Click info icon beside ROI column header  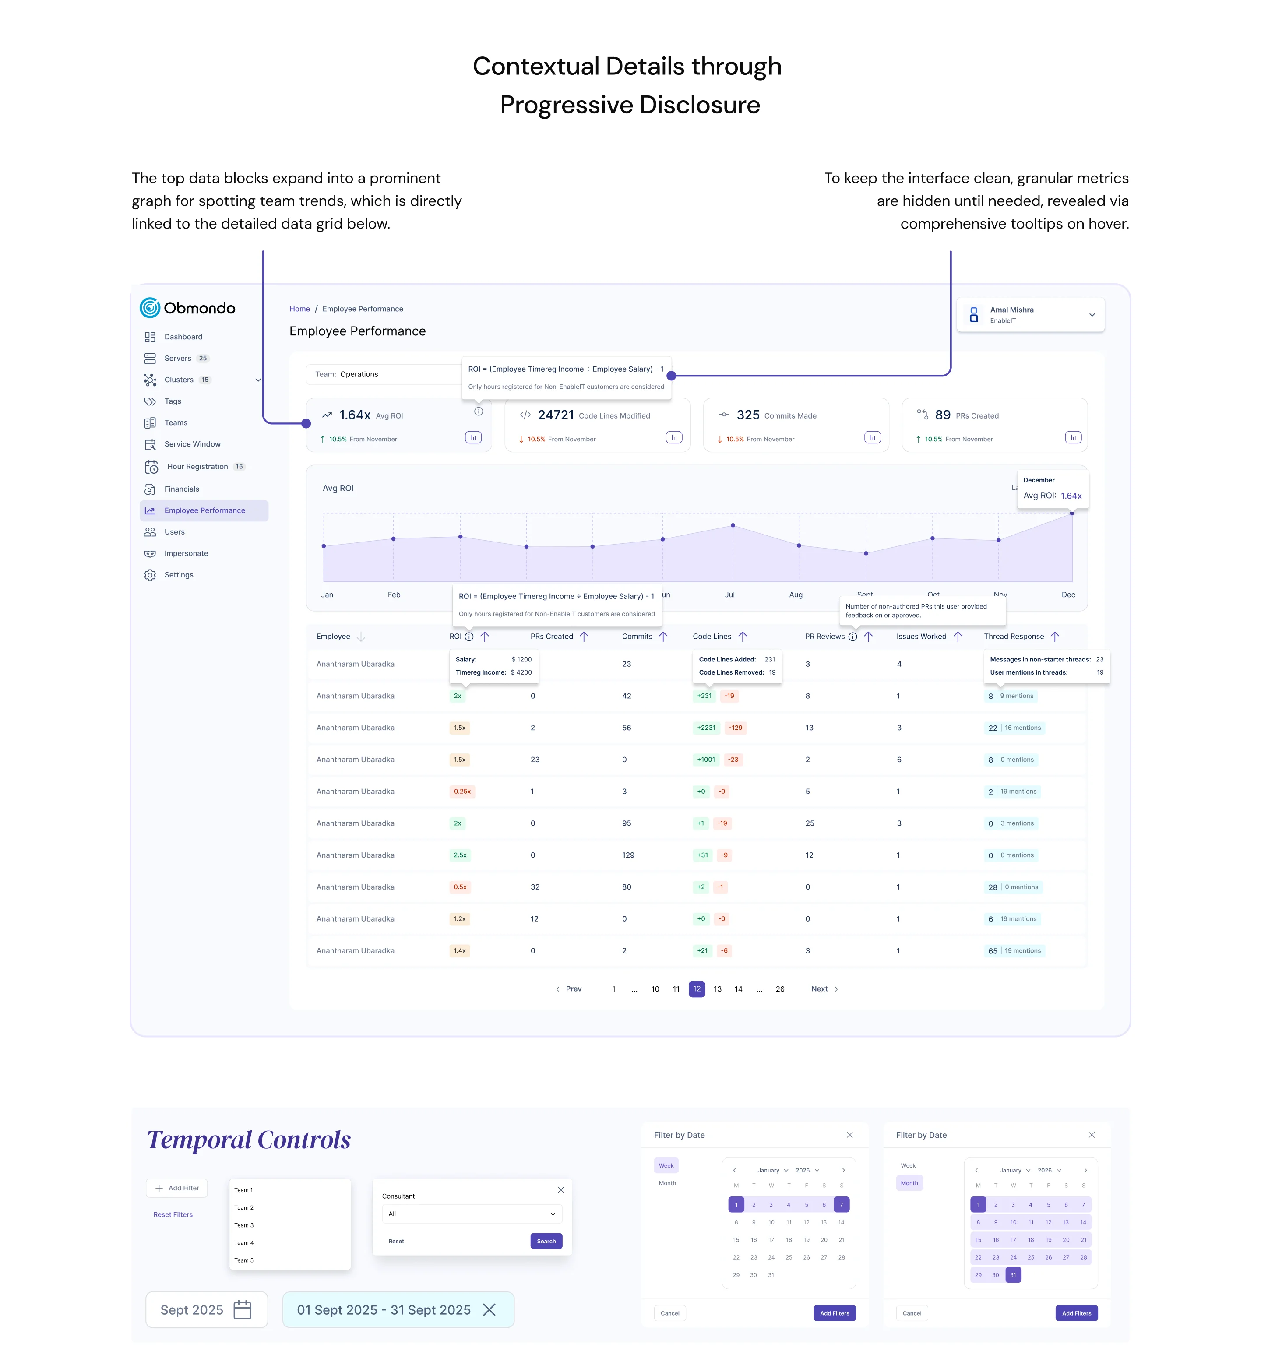469,637
